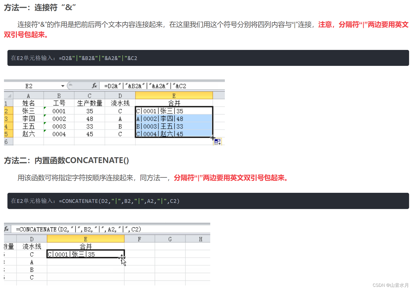The width and height of the screenshot is (412, 290).
Task: Click code block with =CONCATENATE formula
Action: (x=208, y=201)
